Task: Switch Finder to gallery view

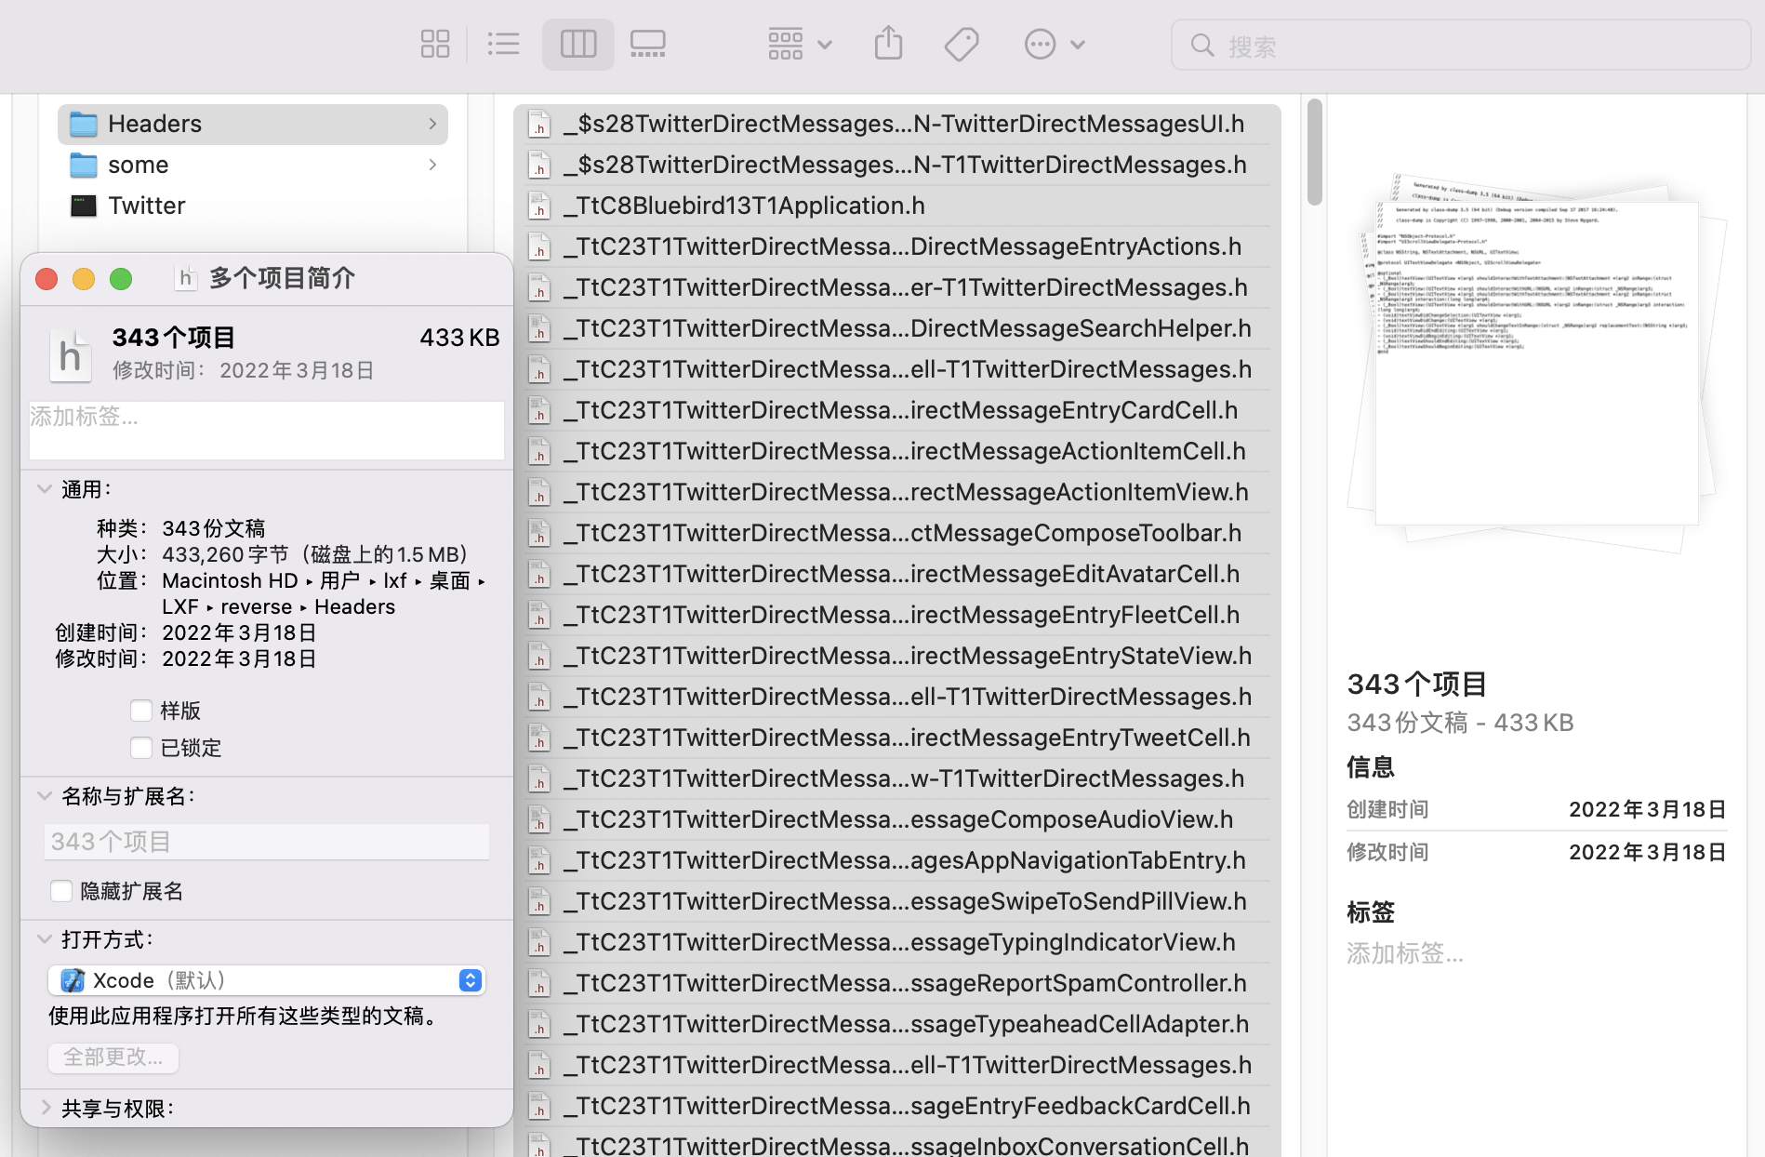Action: click(x=647, y=44)
